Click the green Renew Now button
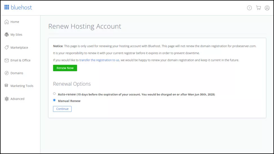This screenshot has width=274, height=154. pos(65,68)
